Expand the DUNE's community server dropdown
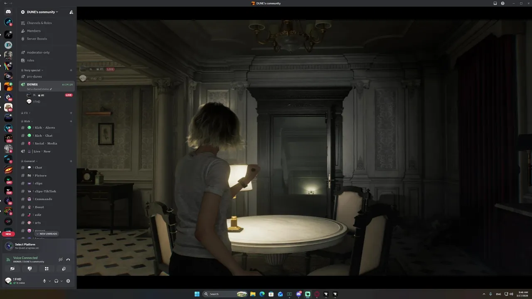 42,12
